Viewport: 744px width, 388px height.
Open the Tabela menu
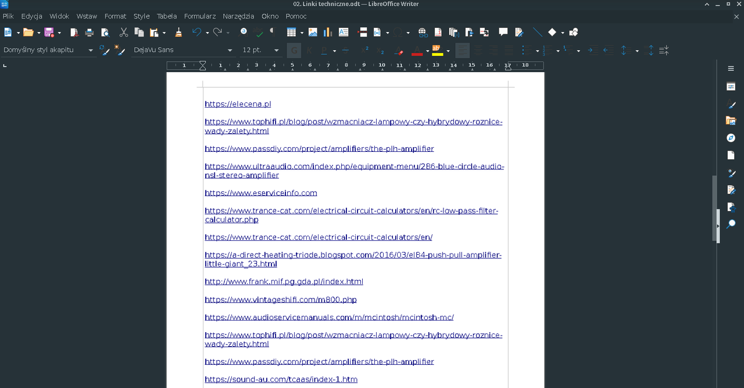coord(167,16)
